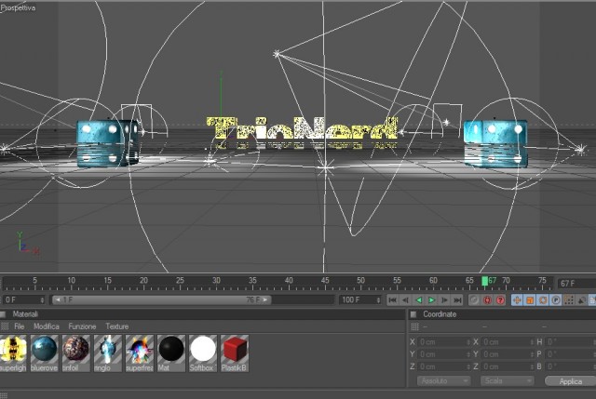Select the red PlastikB cube material
Screen dimensions: 596x399
[x=235, y=353]
